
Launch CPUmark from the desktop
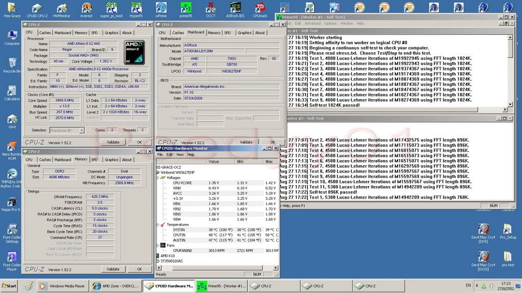[260, 10]
